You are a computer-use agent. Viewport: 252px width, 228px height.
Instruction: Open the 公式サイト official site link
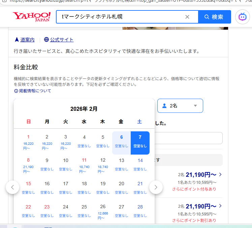pyautogui.click(x=62, y=40)
